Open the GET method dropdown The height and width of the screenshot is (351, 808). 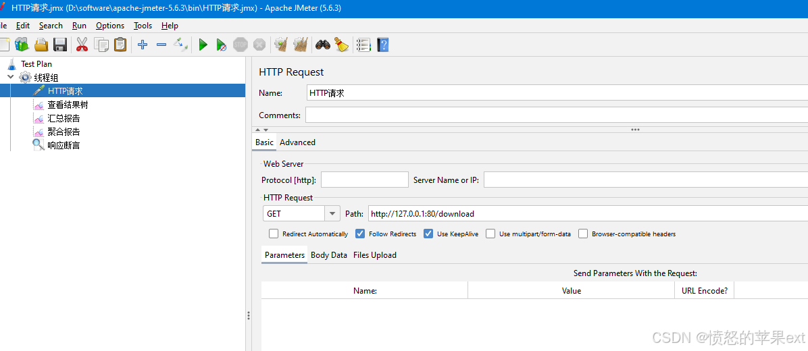pos(332,213)
